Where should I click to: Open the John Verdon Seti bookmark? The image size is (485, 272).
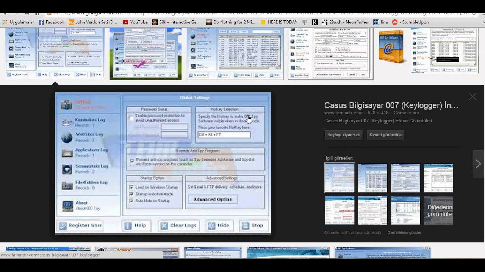pos(93,22)
